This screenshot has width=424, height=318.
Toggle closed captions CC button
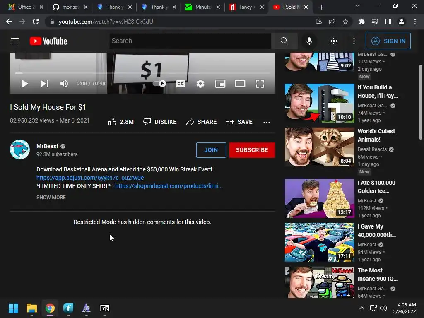(181, 84)
